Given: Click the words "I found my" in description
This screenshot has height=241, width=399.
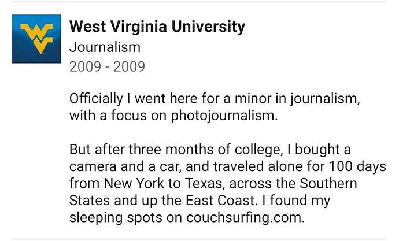Looking at the screenshot, I should pos(296,201).
